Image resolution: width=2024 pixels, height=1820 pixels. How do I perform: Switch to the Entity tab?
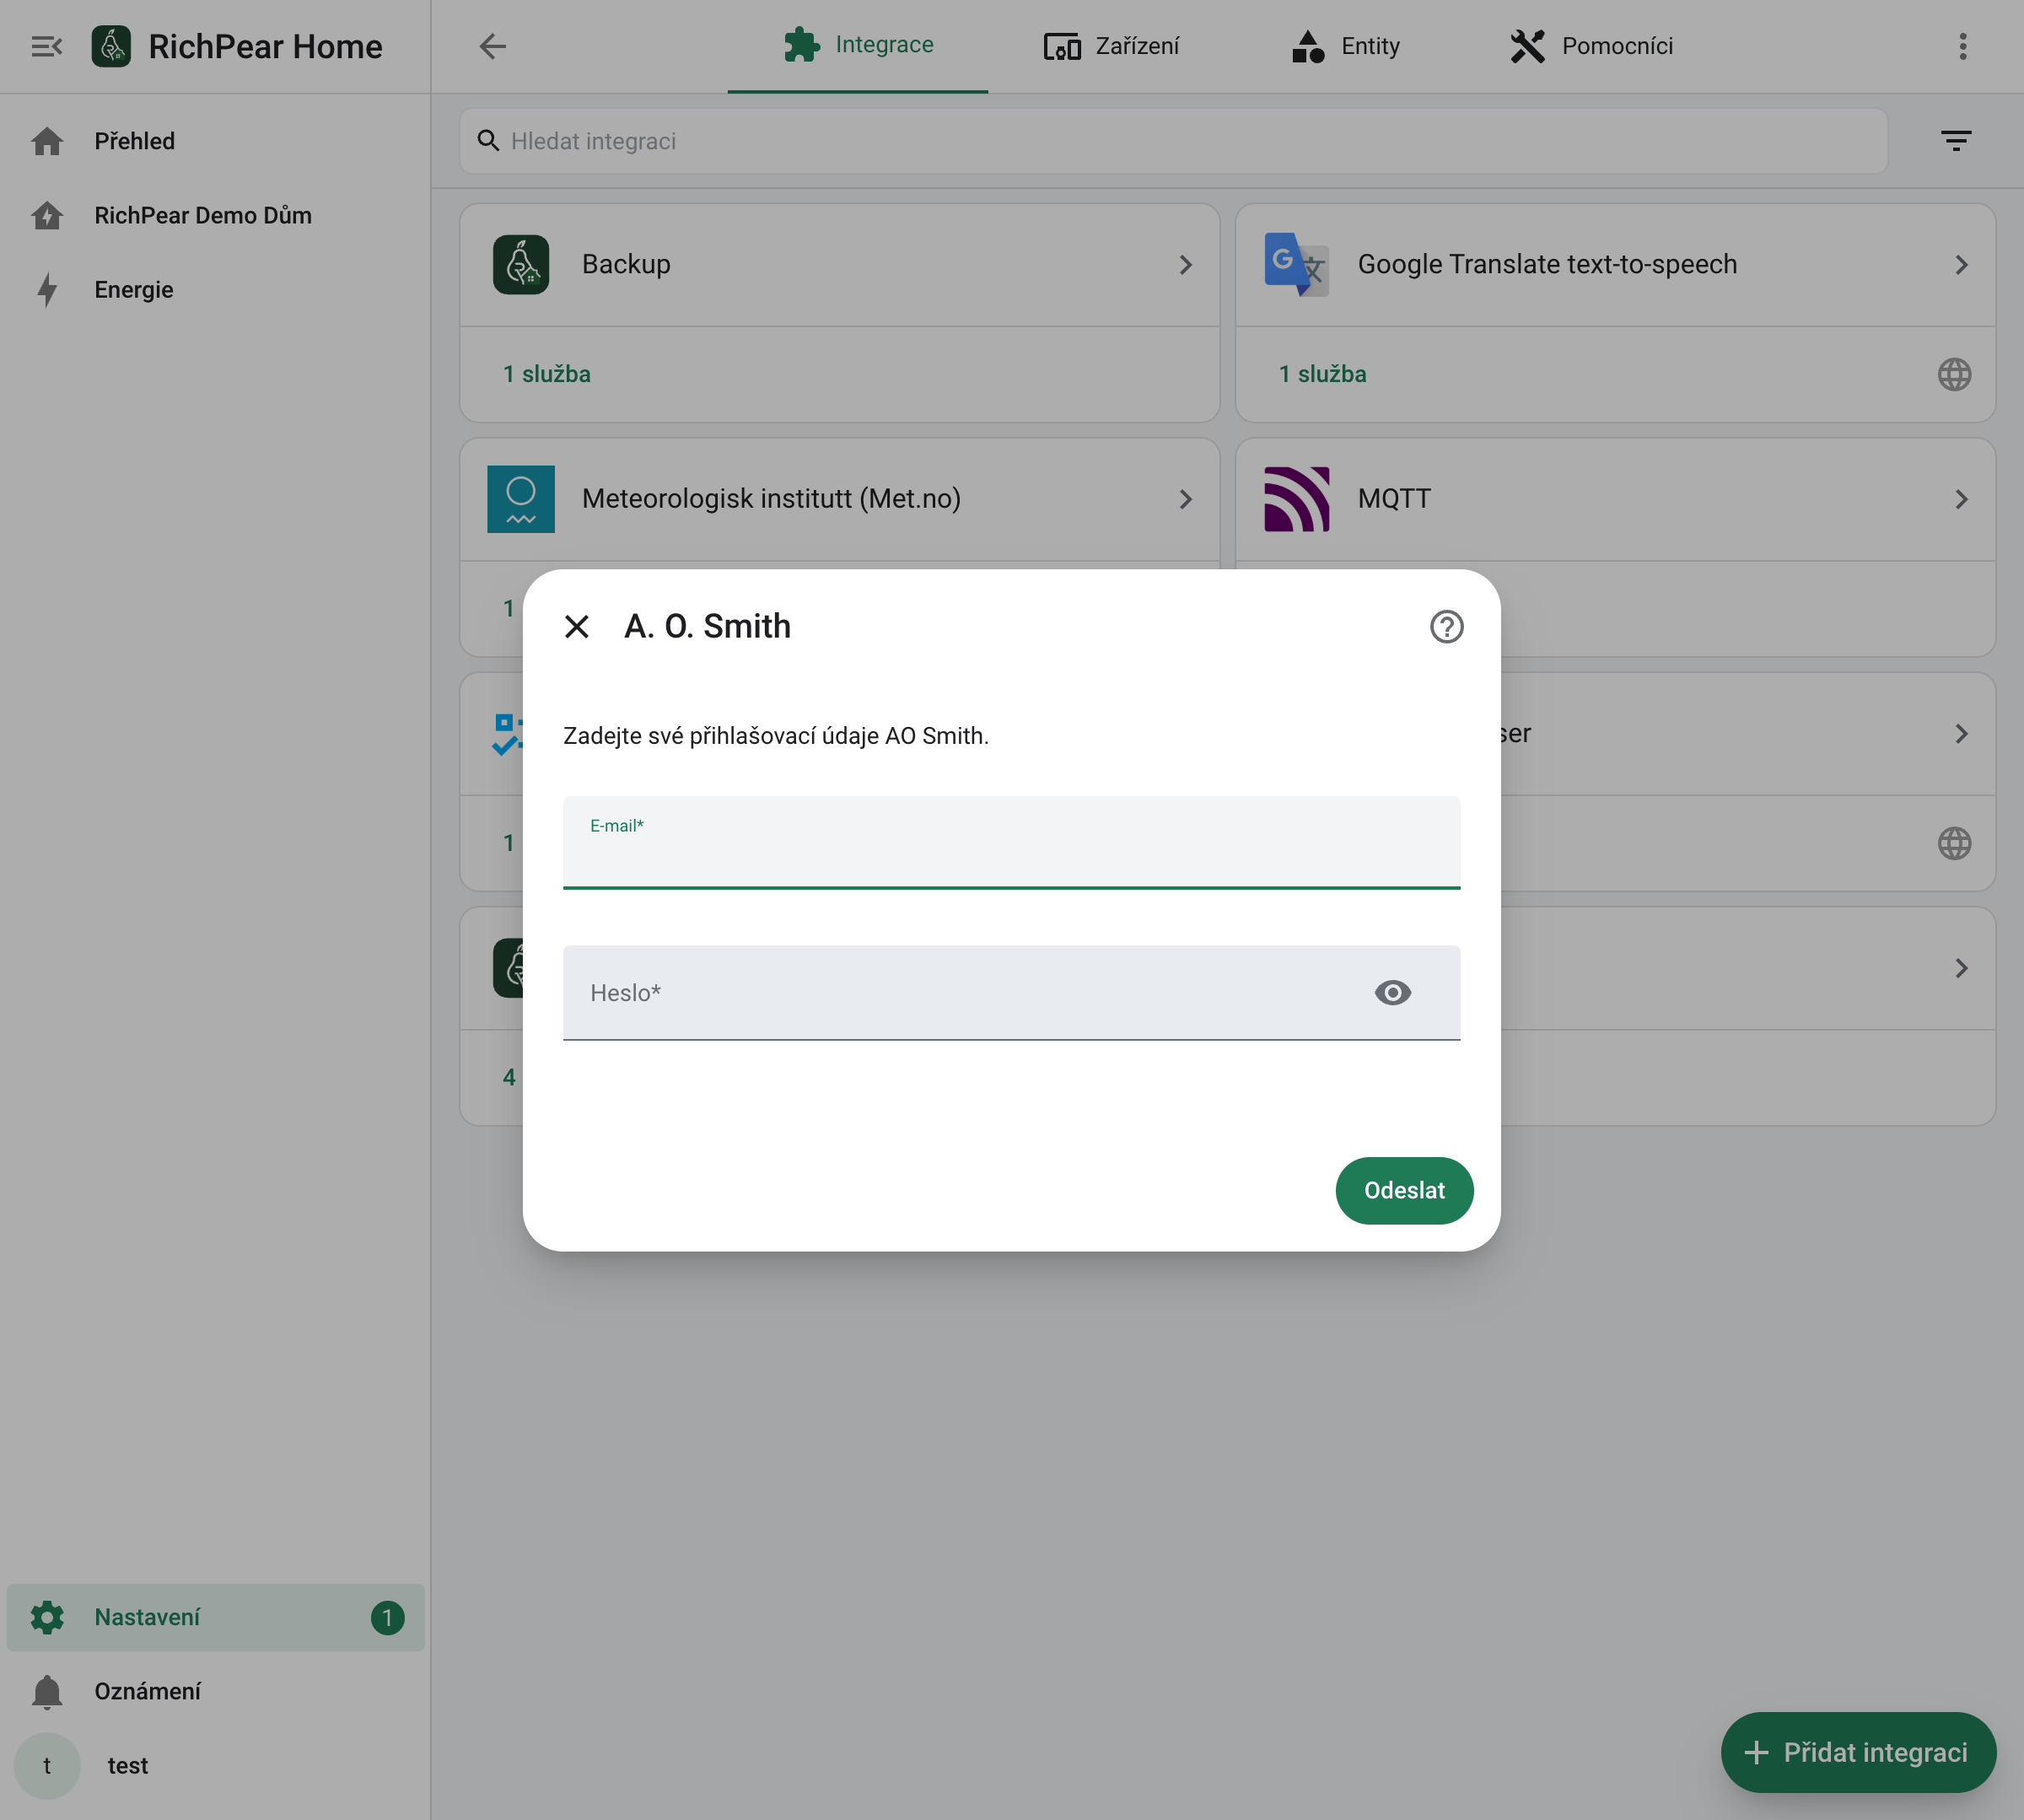(x=1345, y=46)
